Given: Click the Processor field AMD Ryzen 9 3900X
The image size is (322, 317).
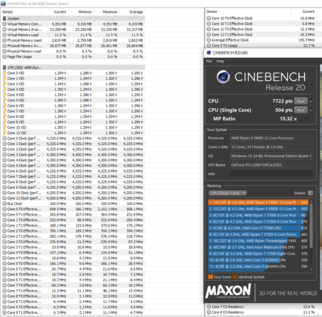Looking at the screenshot, I should (x=271, y=138).
